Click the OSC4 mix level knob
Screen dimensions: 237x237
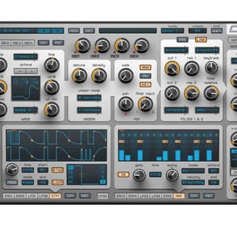click(142, 45)
